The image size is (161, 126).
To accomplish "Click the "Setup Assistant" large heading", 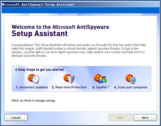I will [39, 34].
